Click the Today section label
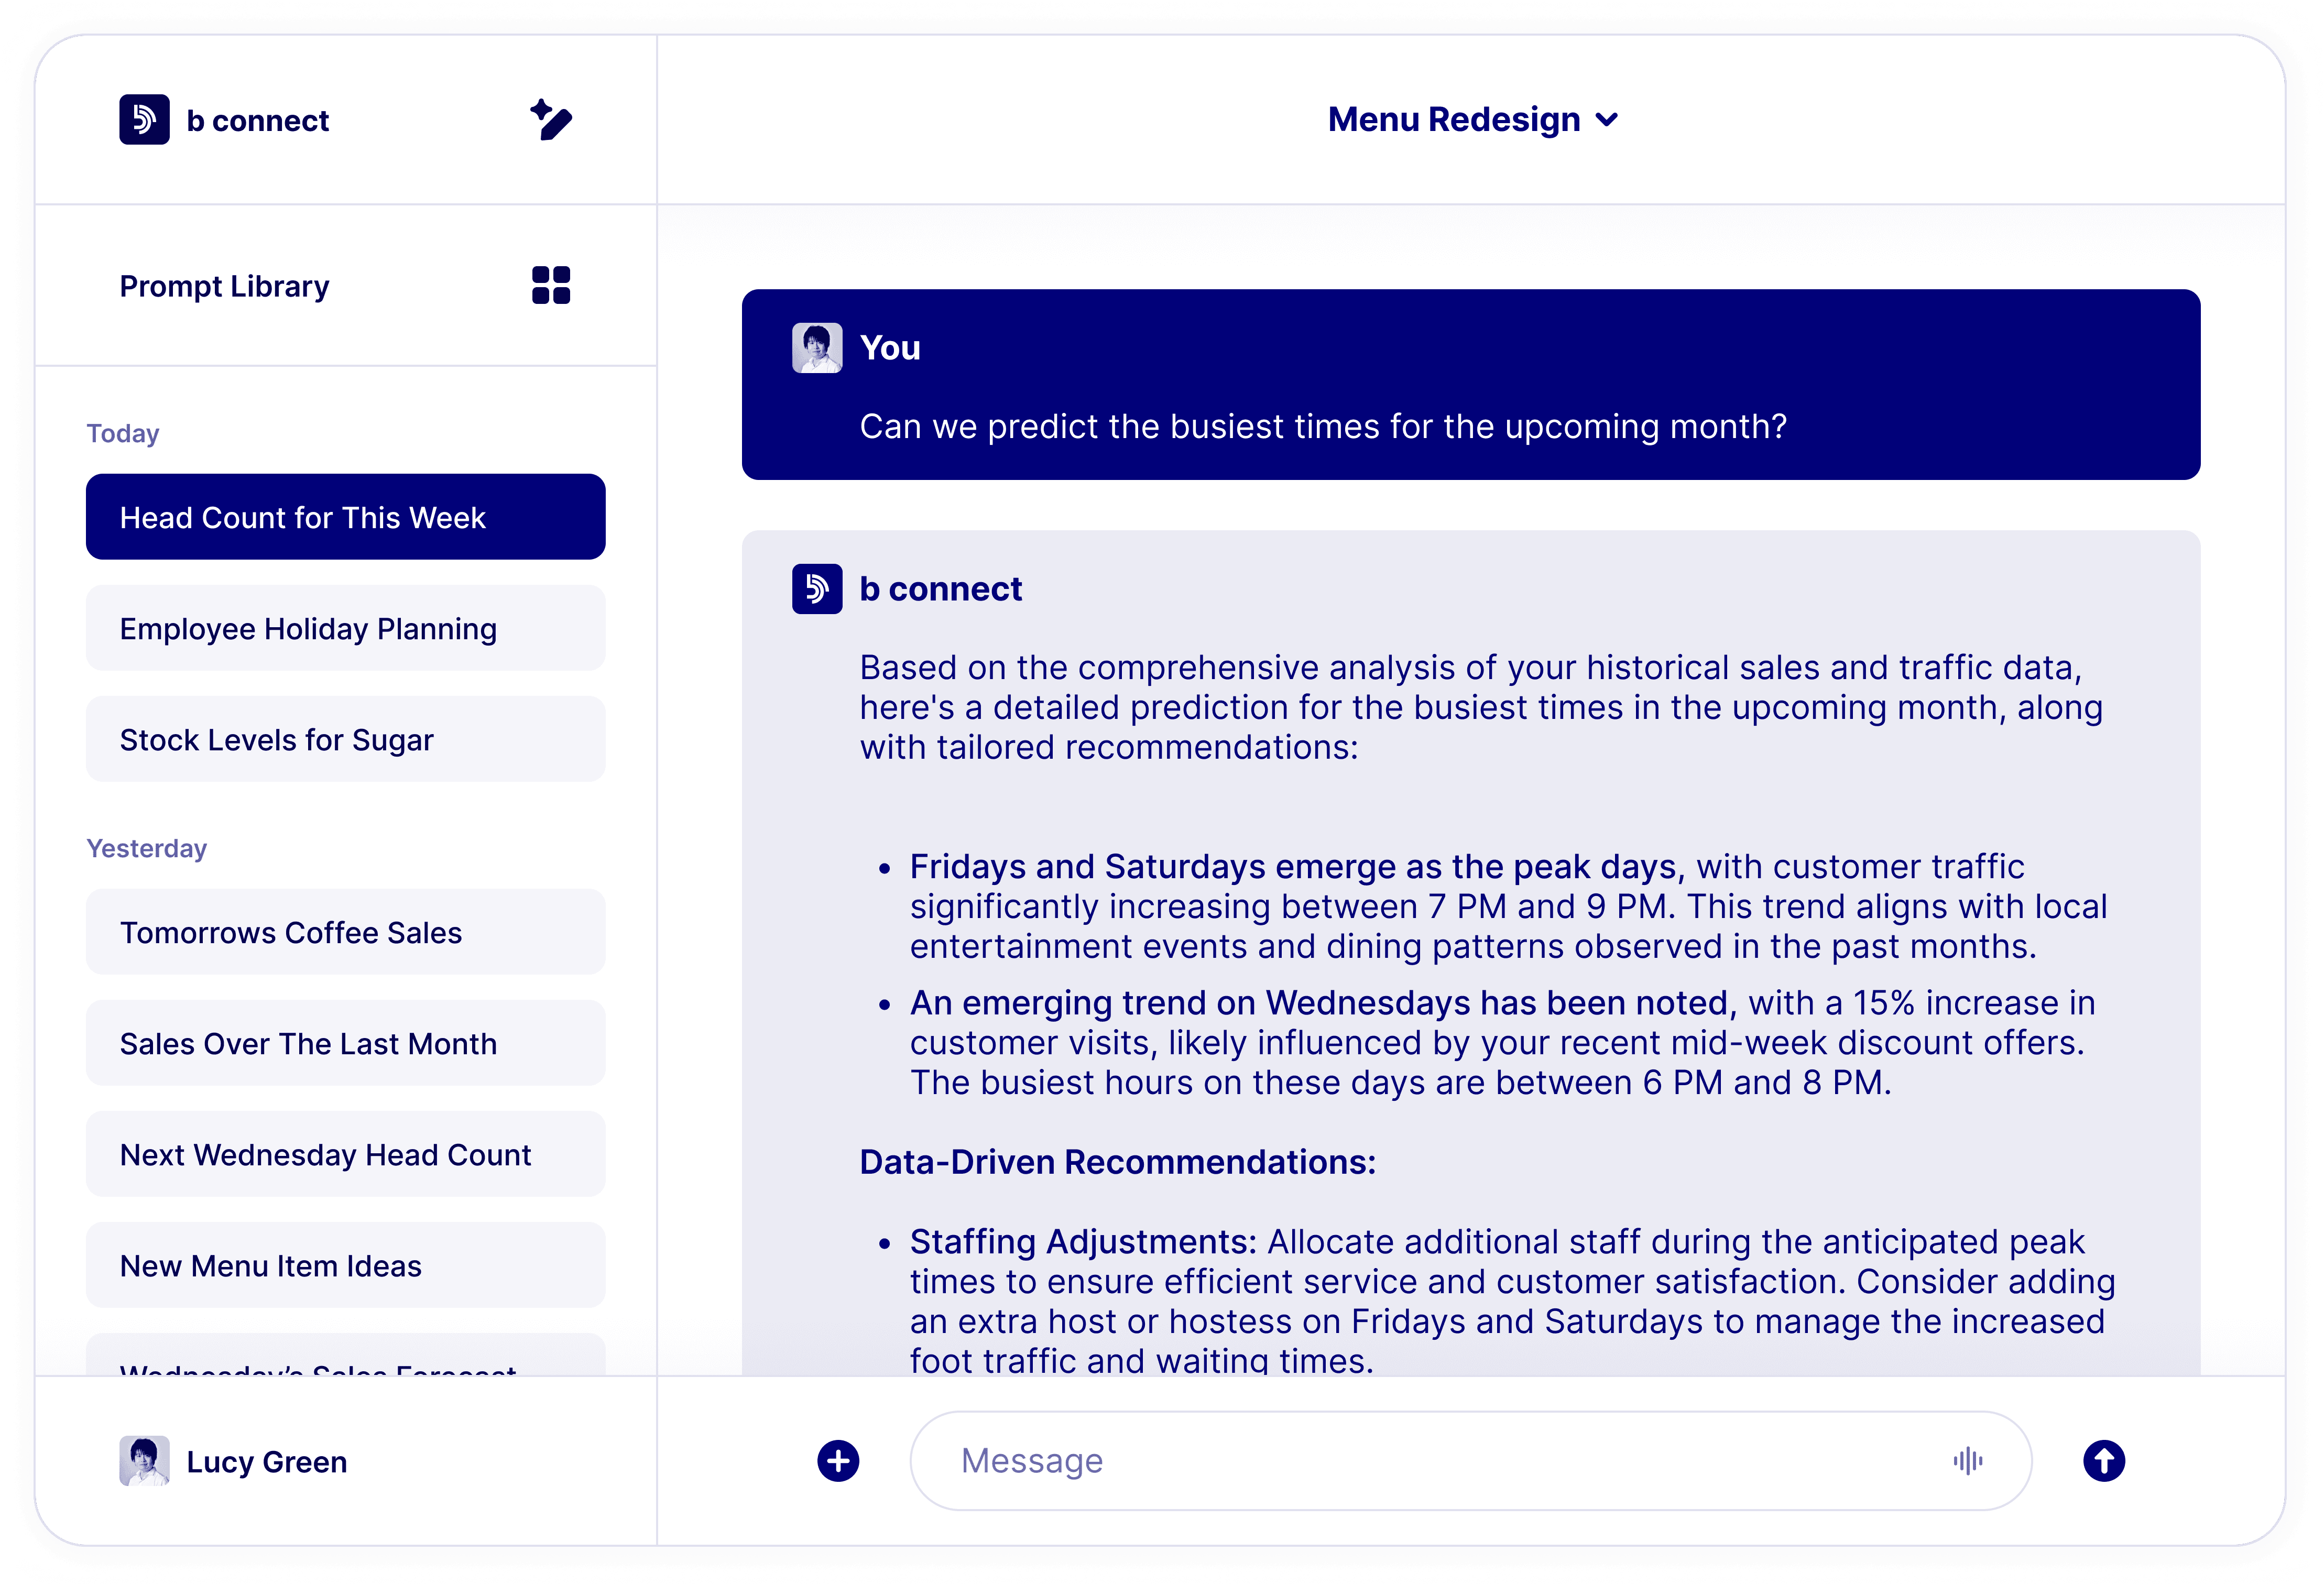The height and width of the screenshot is (1584, 2324). tap(123, 434)
